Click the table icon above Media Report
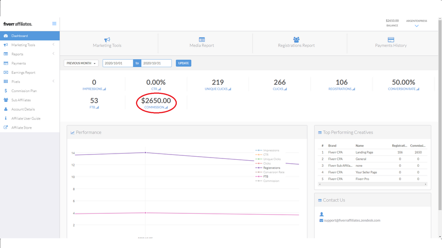 coord(202,40)
